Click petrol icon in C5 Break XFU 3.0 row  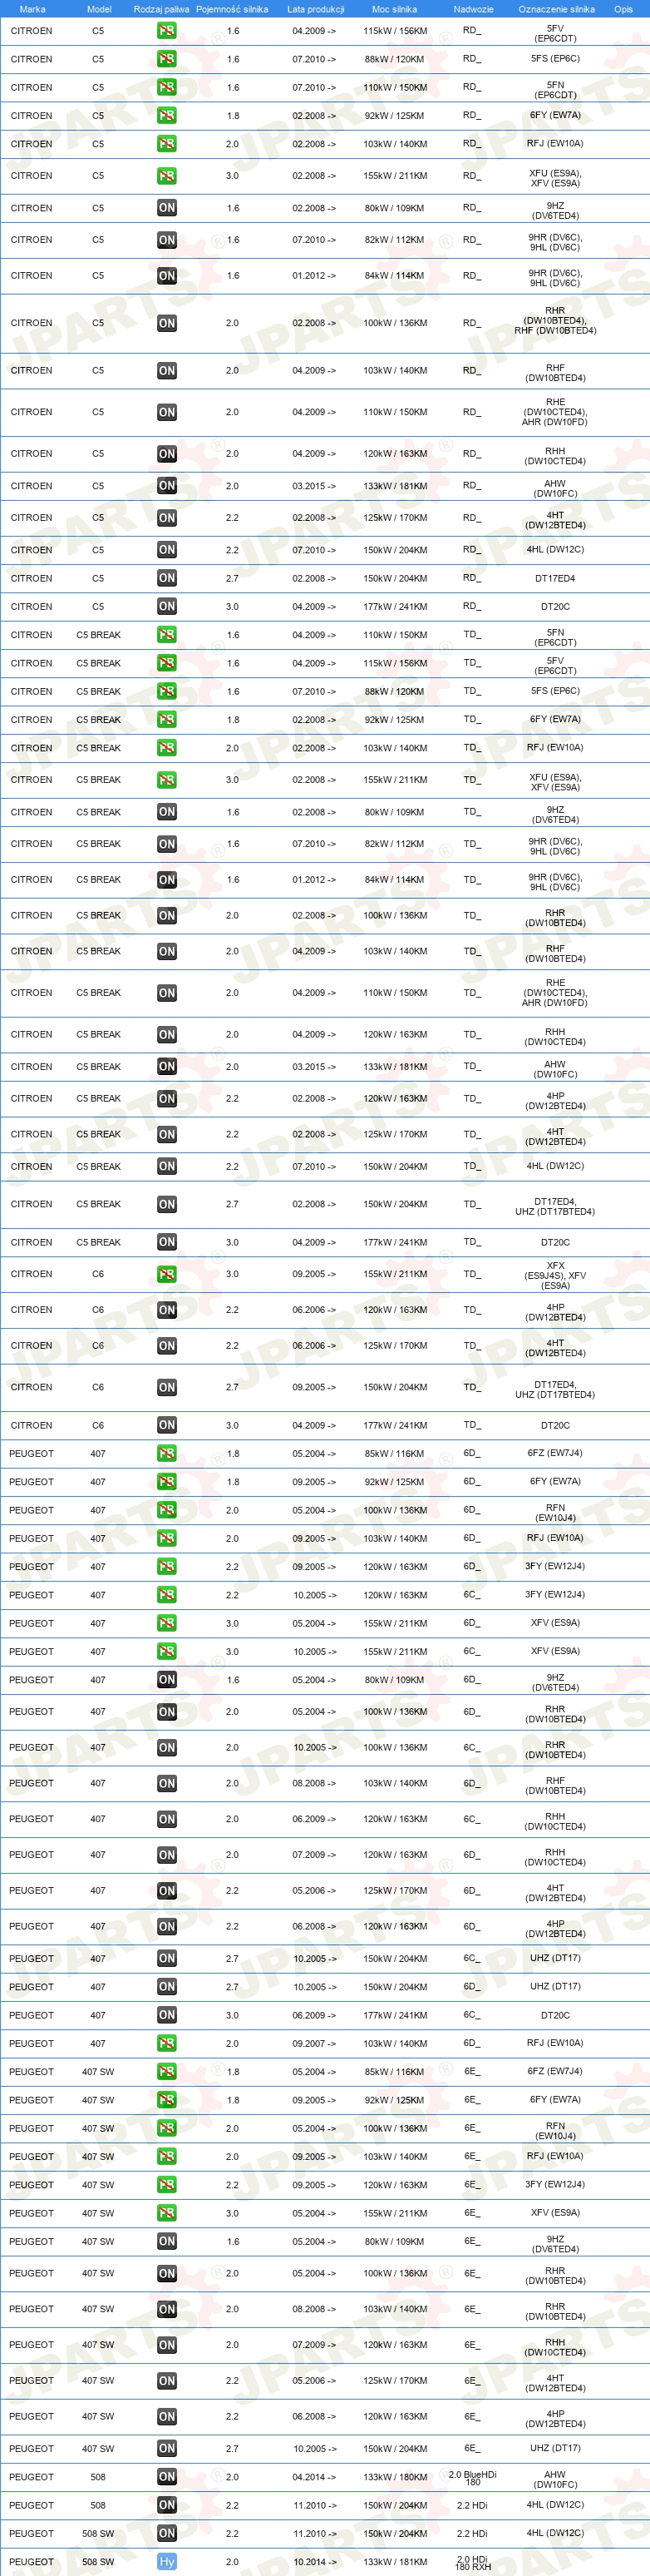(x=167, y=780)
